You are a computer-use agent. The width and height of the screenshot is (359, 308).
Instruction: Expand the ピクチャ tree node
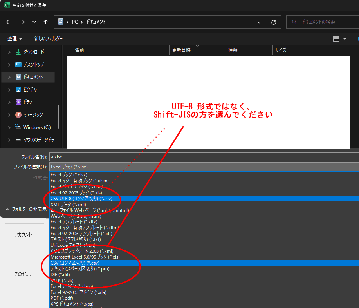tap(9, 90)
